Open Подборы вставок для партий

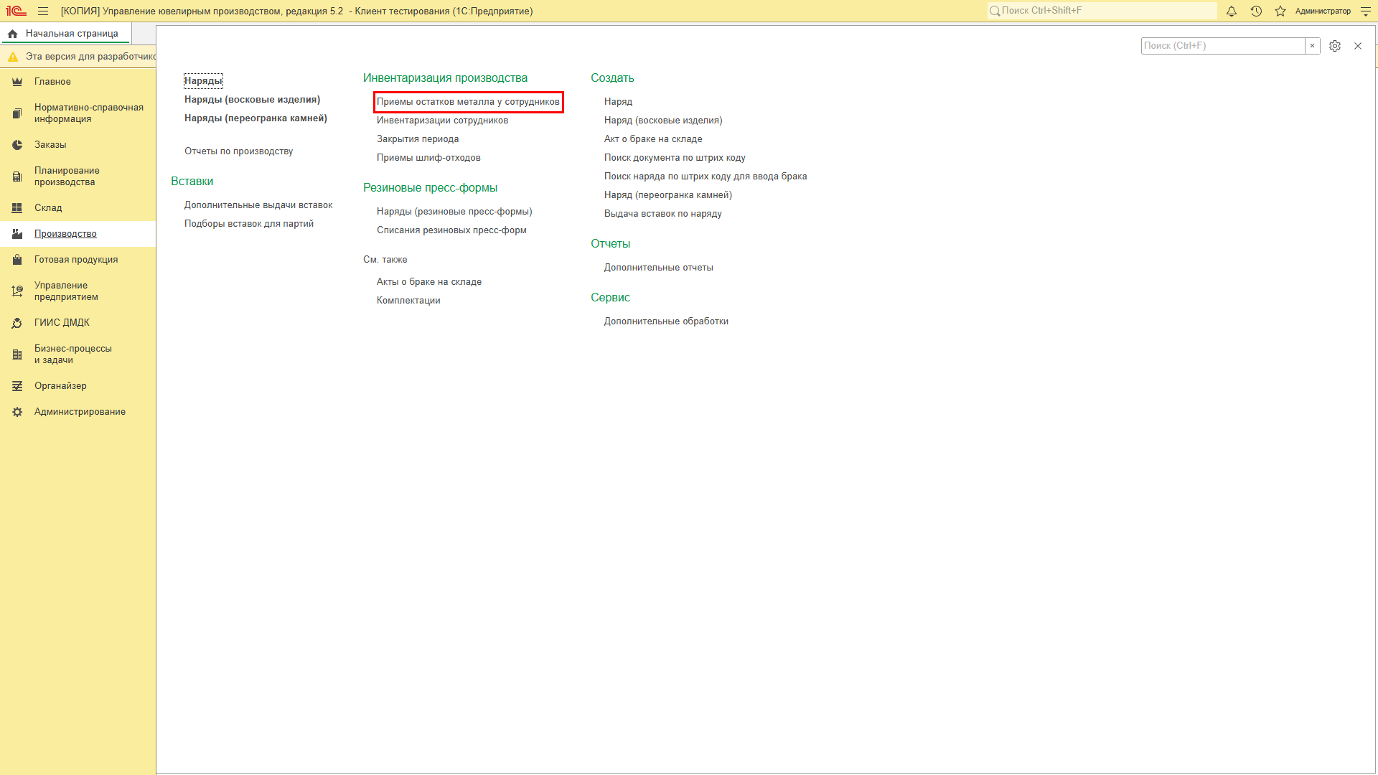click(249, 224)
